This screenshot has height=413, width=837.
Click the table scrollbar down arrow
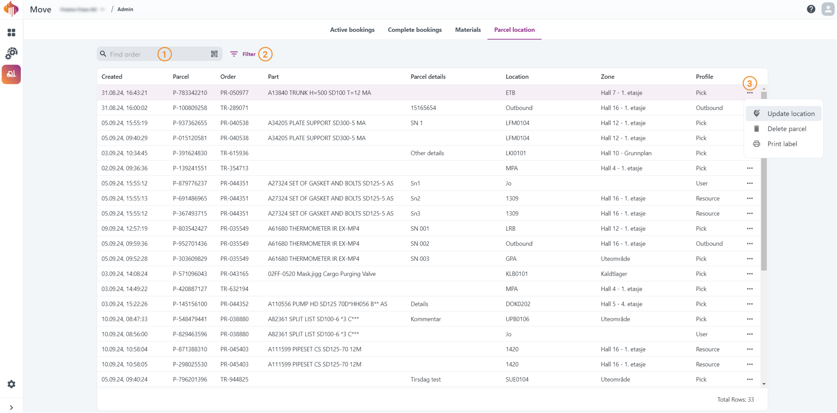tap(764, 384)
